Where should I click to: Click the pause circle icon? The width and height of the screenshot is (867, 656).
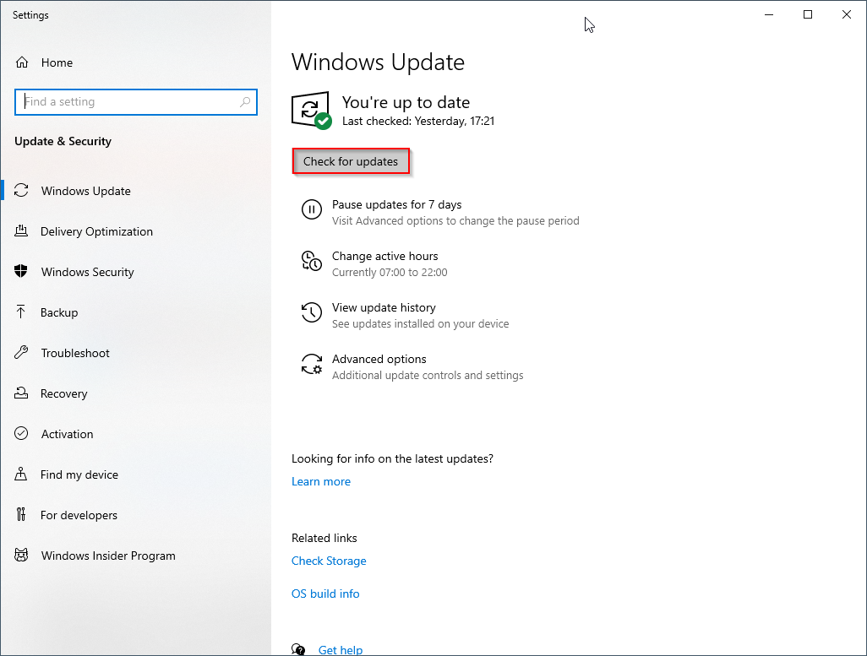click(x=311, y=210)
